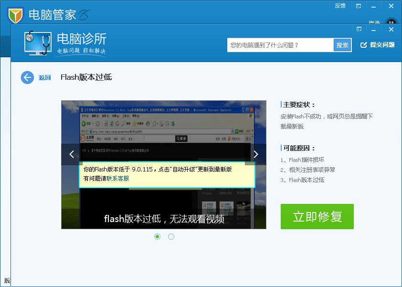The height and width of the screenshot is (287, 402).
Task: Click the blue back arrow circle icon
Action: click(27, 77)
